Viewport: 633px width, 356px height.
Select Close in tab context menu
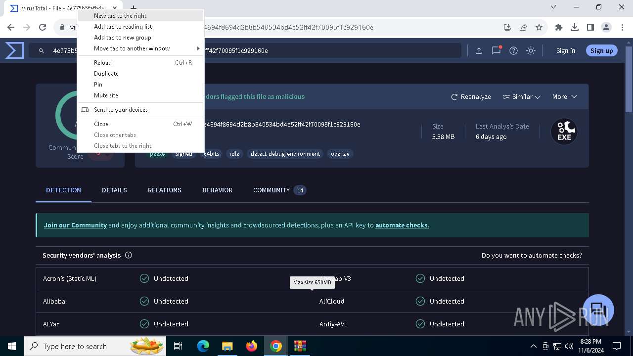pos(141,124)
